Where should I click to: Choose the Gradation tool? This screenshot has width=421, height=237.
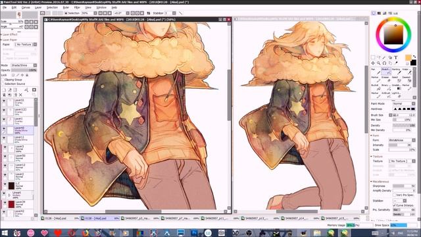point(397,87)
